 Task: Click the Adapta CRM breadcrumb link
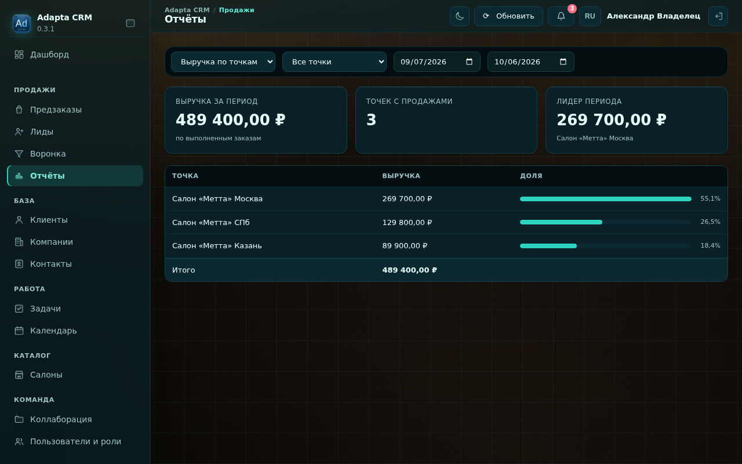[x=187, y=10]
